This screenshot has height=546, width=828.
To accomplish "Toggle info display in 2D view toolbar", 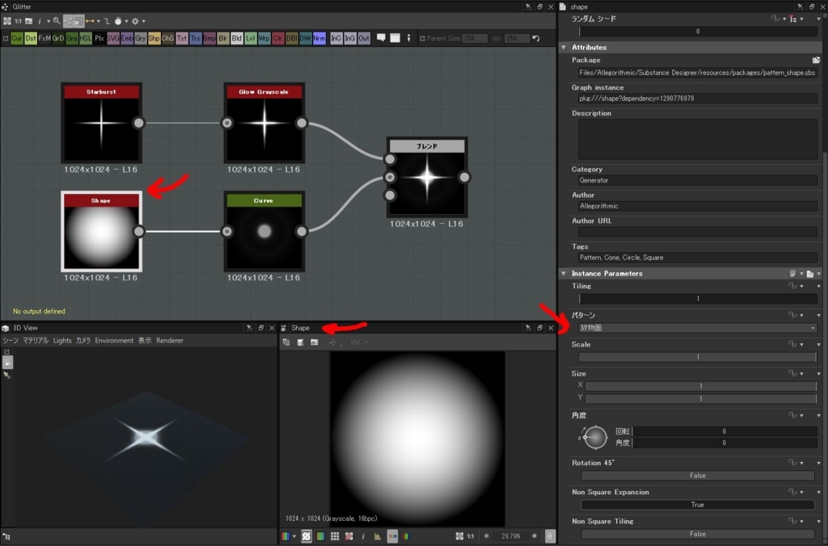I will (x=363, y=536).
